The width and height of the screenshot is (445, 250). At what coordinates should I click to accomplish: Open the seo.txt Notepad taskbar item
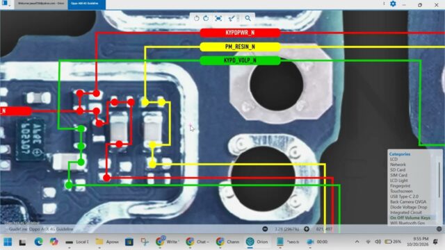coord(289,242)
